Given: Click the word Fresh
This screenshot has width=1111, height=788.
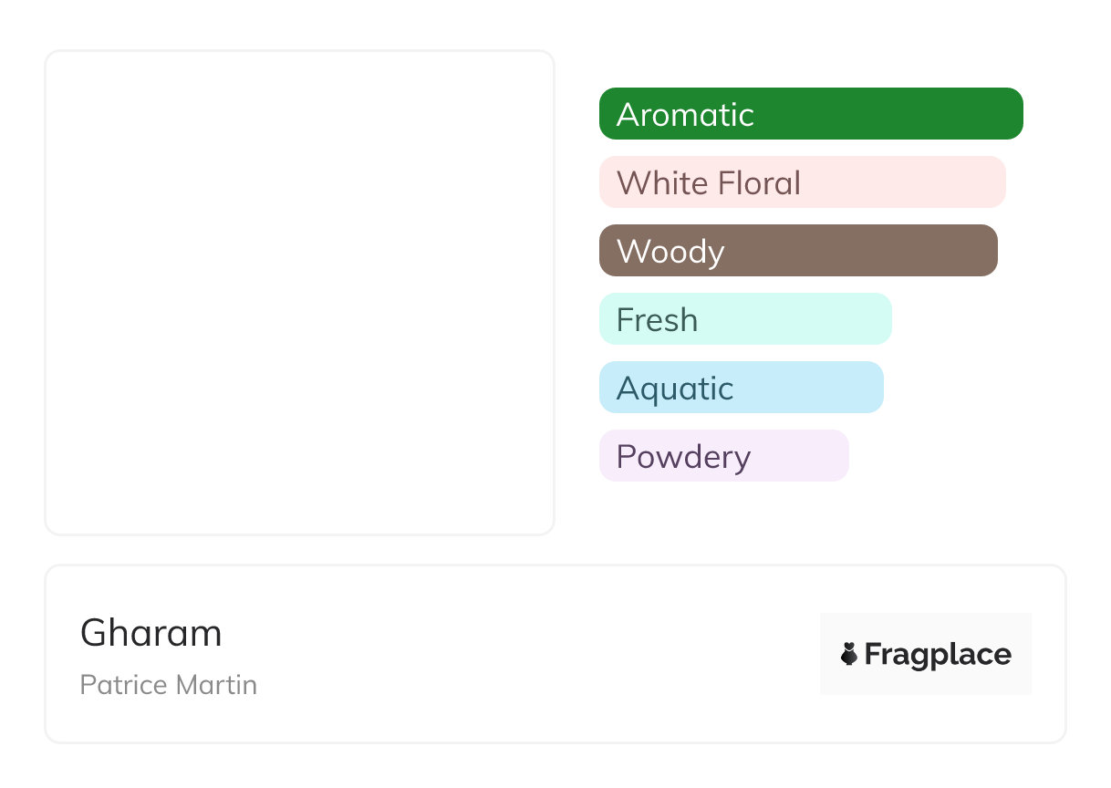Looking at the screenshot, I should pos(657,320).
